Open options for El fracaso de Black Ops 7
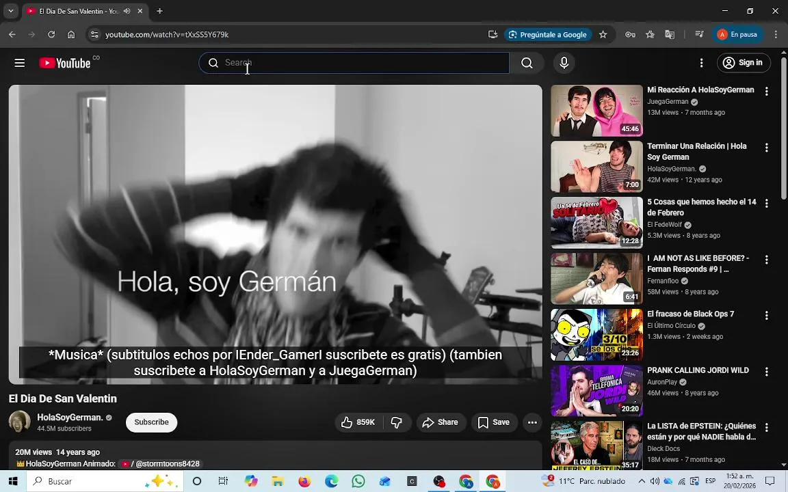The width and height of the screenshot is (788, 492). coord(766,315)
